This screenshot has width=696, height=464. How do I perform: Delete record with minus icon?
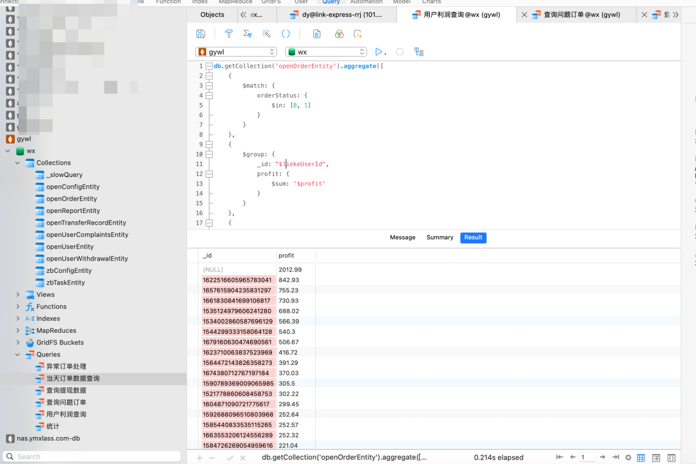(x=212, y=458)
